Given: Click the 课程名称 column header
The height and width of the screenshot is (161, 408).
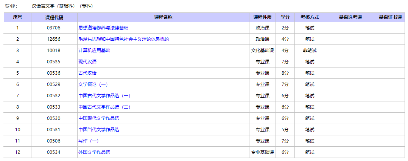Looking at the screenshot, I should click(164, 17).
